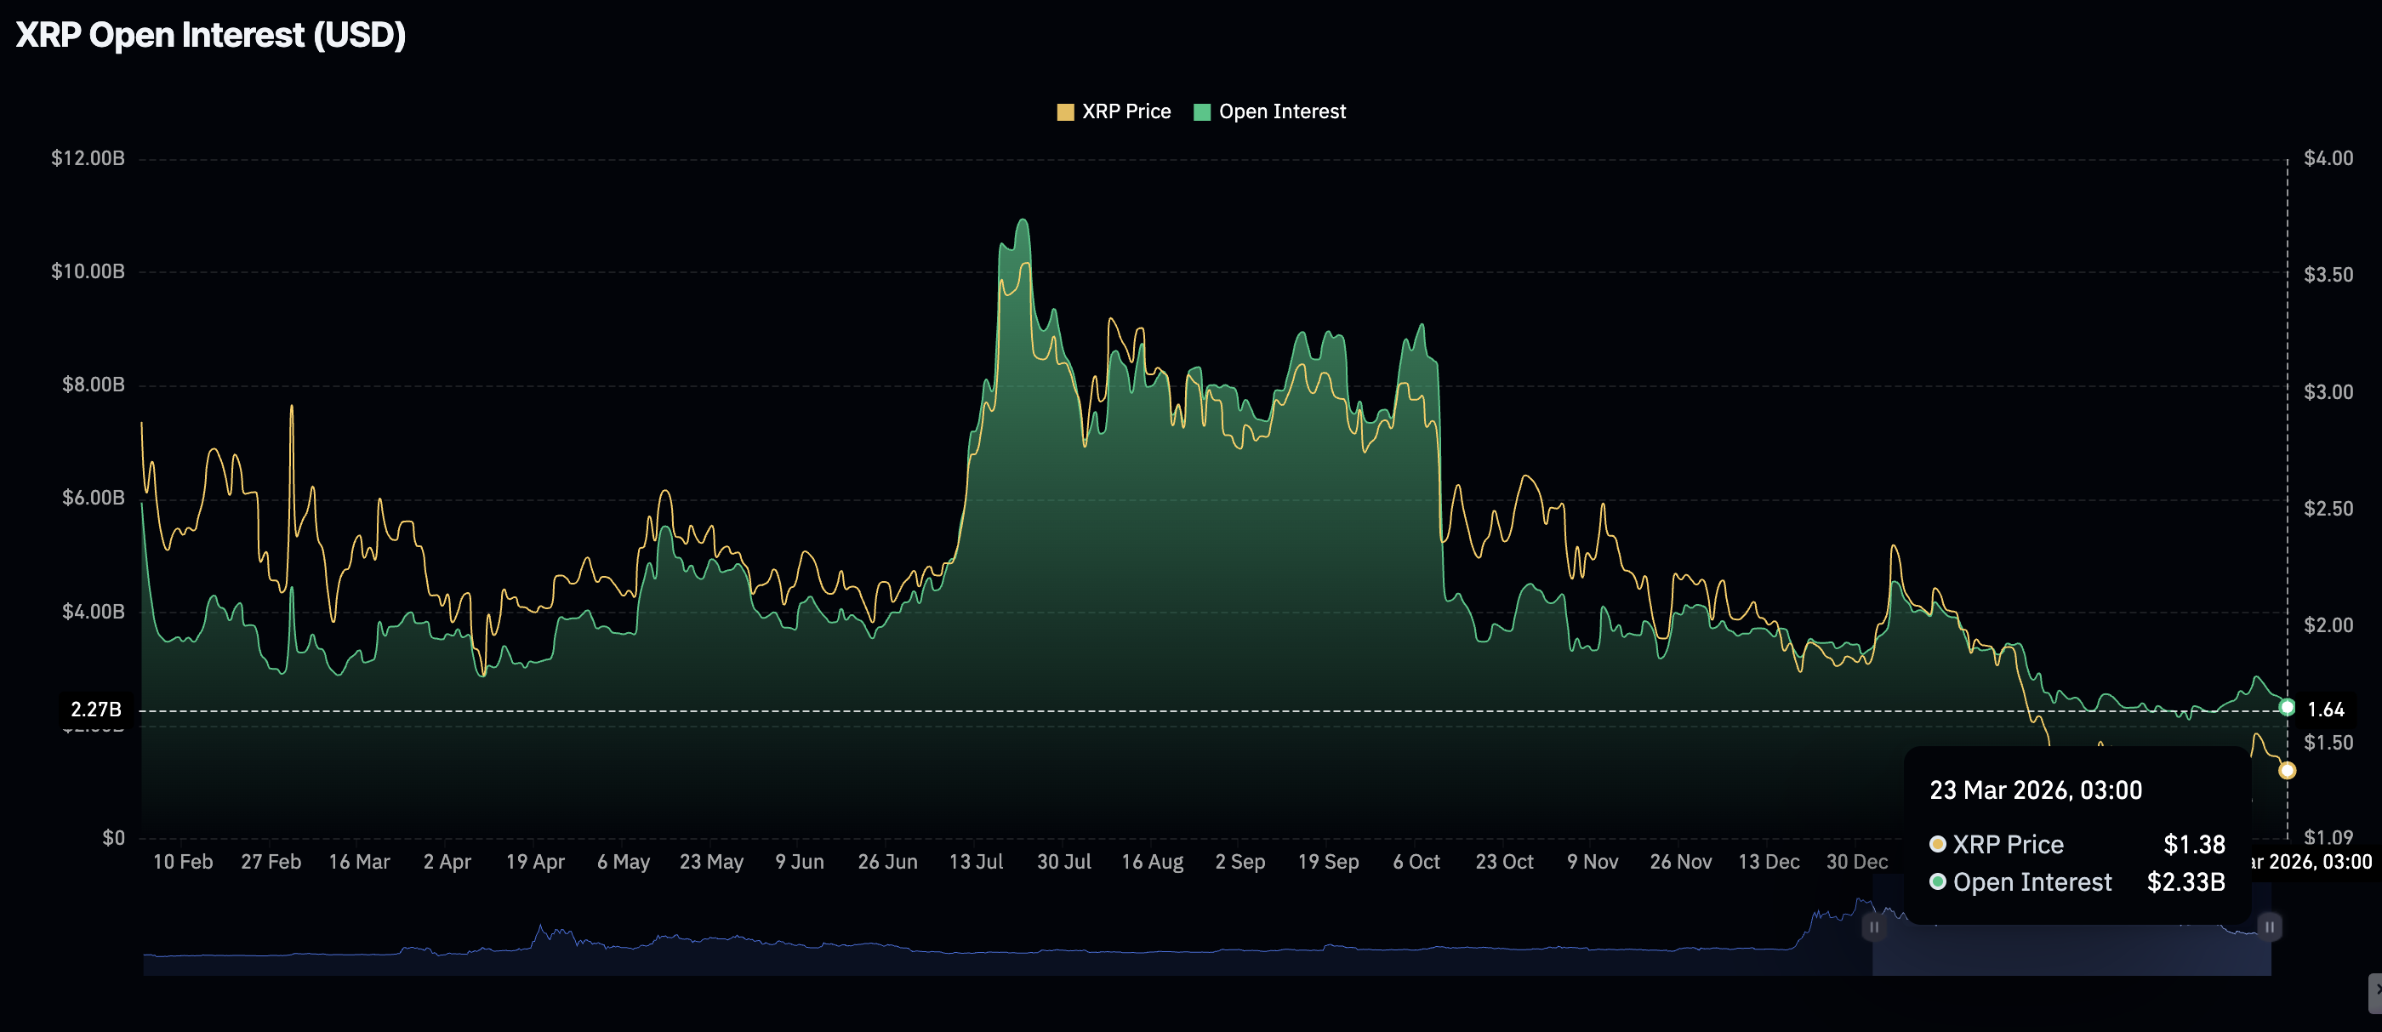Click the $4.00 label on right price axis
The height and width of the screenshot is (1032, 2382).
pos(2328,158)
